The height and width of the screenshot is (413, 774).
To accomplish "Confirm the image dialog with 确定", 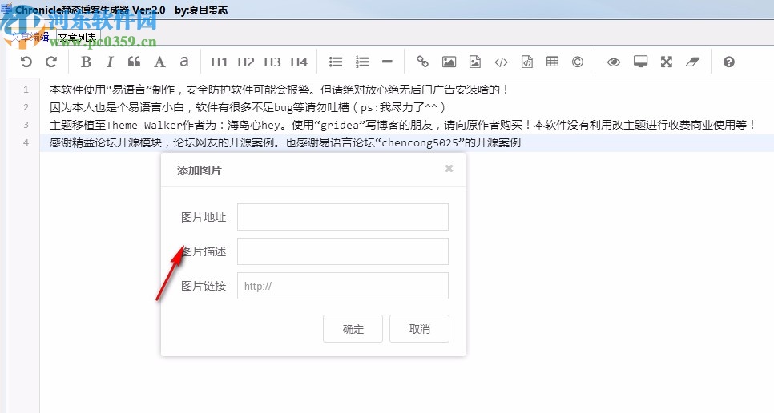I will [353, 329].
